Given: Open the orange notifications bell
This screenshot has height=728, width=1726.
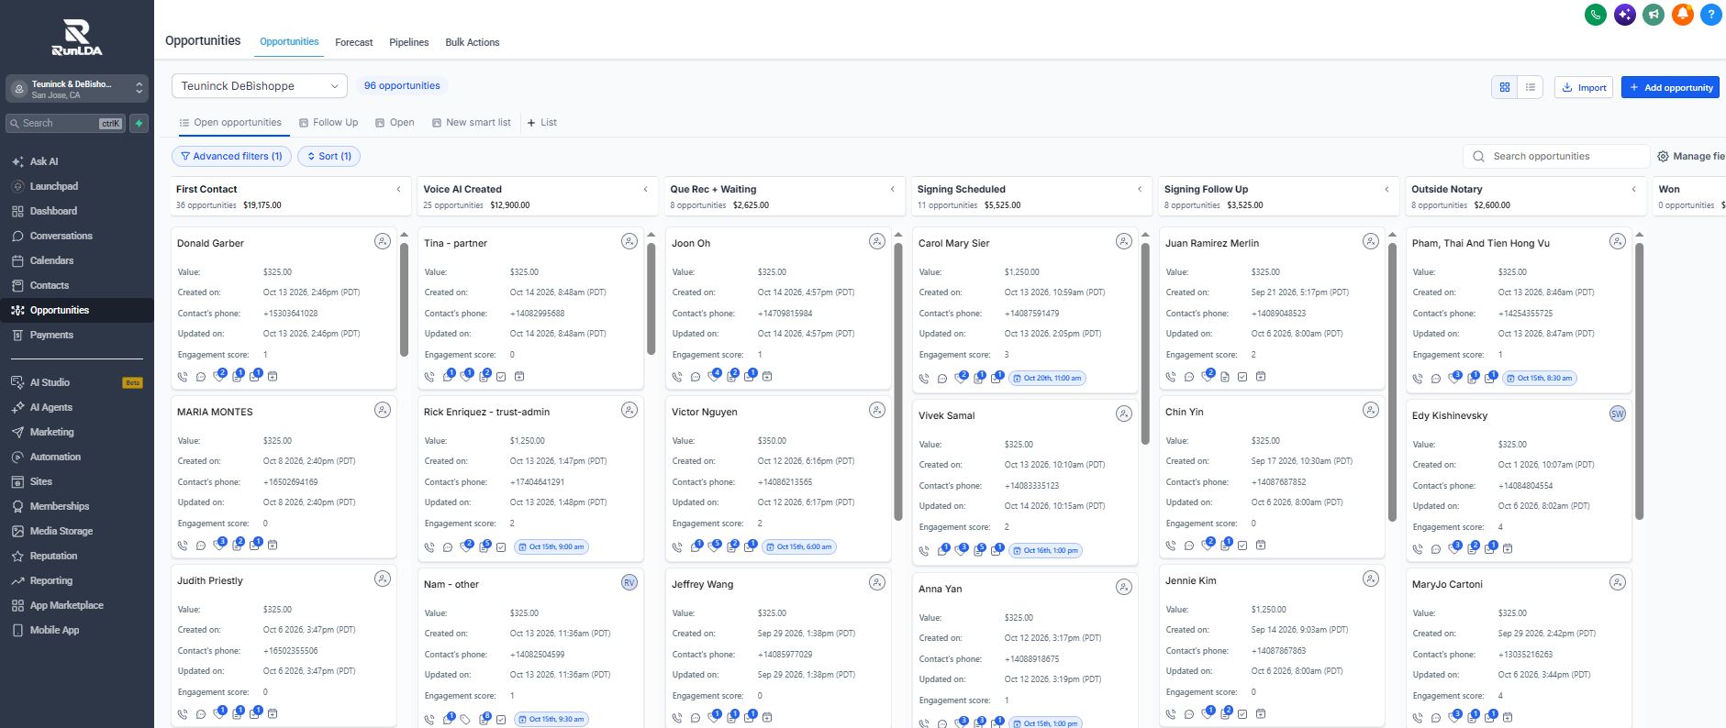Looking at the screenshot, I should pyautogui.click(x=1683, y=15).
